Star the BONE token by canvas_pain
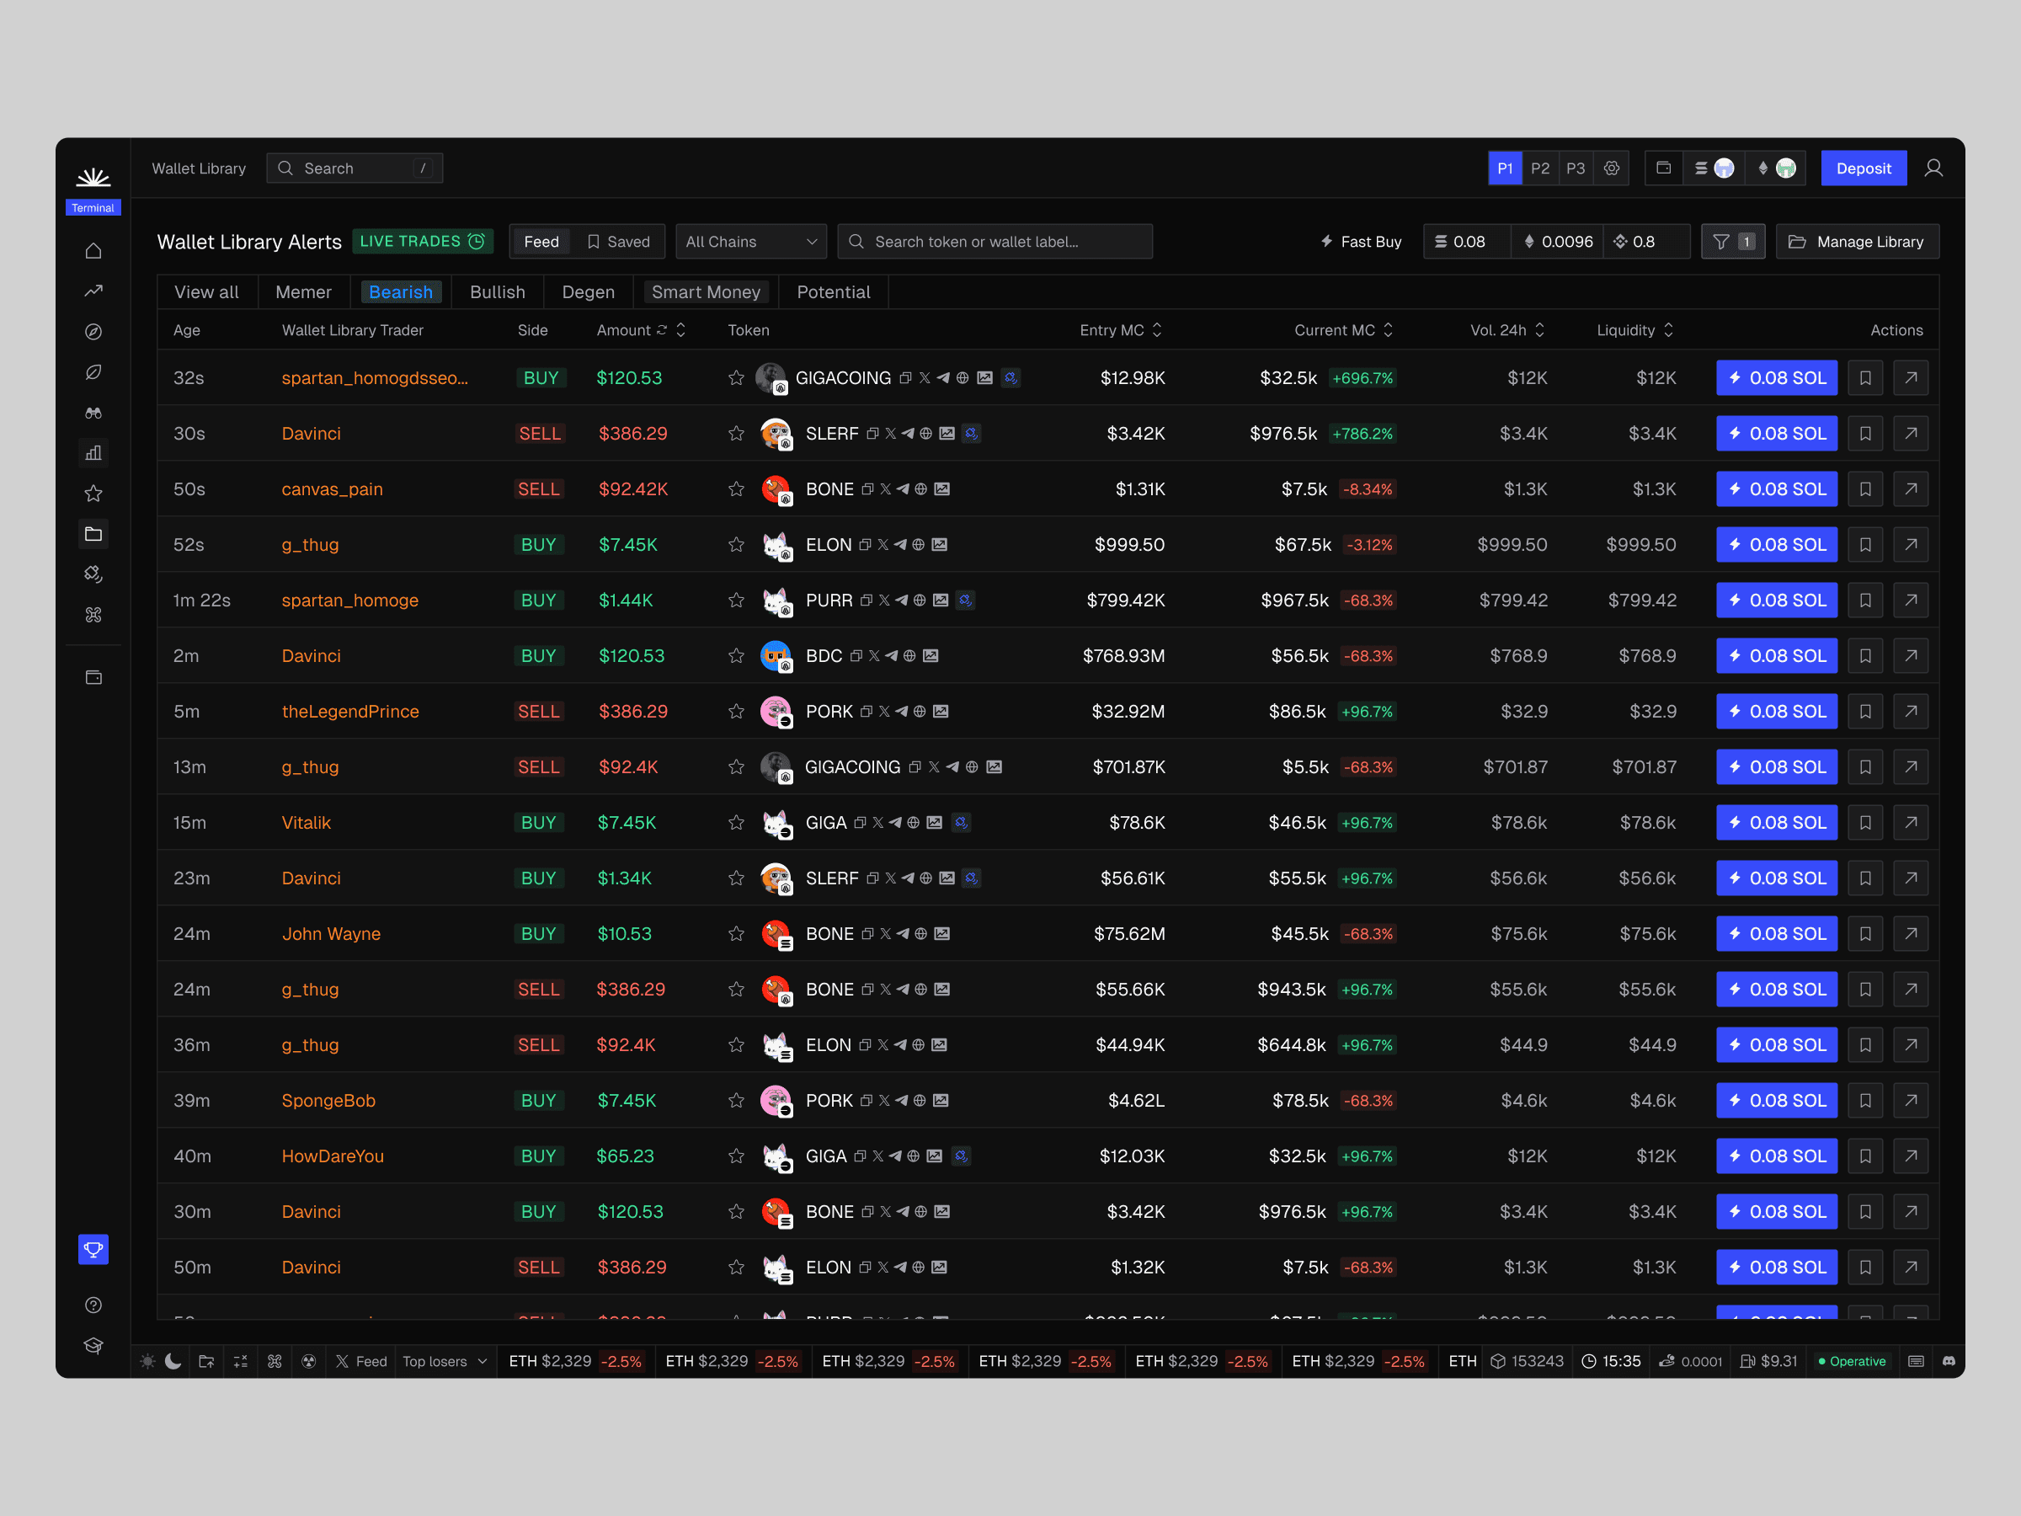The image size is (2021, 1516). pyautogui.click(x=737, y=488)
